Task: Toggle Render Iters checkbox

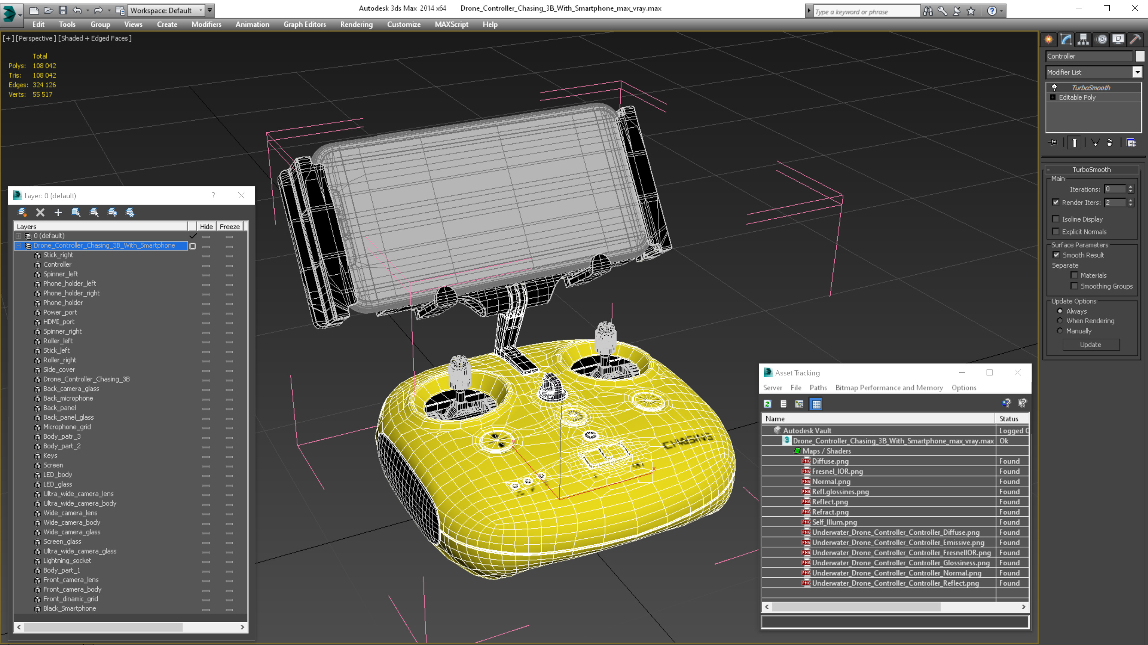Action: pyautogui.click(x=1056, y=202)
